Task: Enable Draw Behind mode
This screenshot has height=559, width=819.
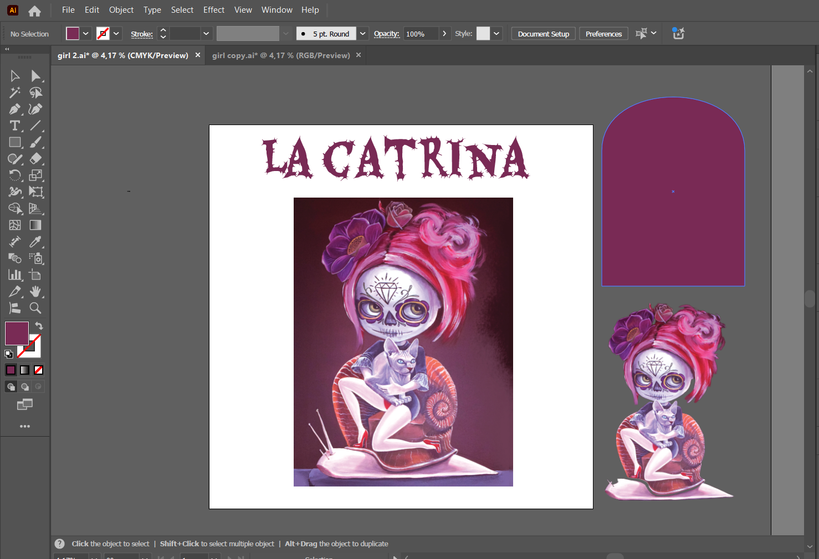Action: [25, 387]
